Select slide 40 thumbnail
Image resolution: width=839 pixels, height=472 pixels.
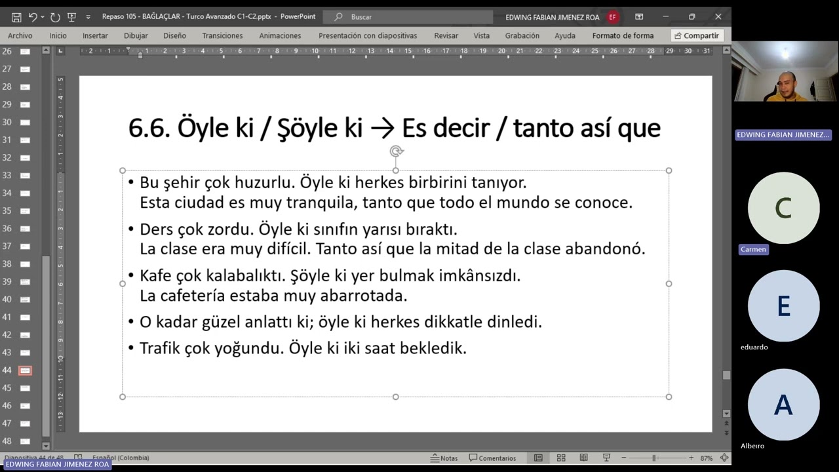25,299
